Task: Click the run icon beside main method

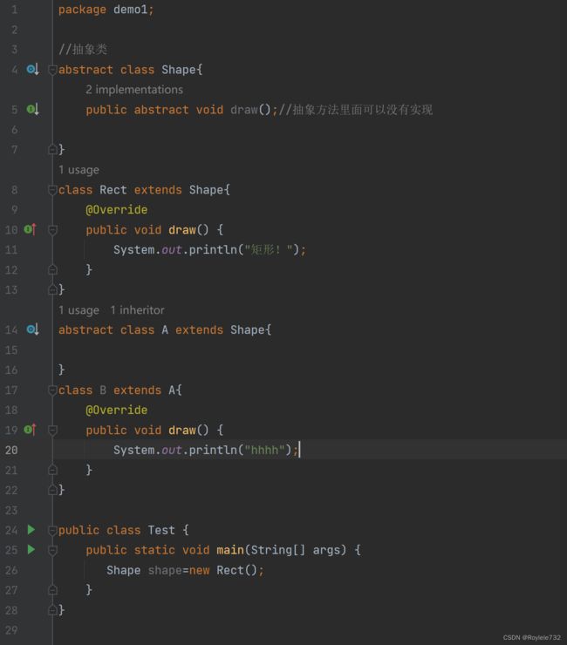Action: click(x=31, y=550)
